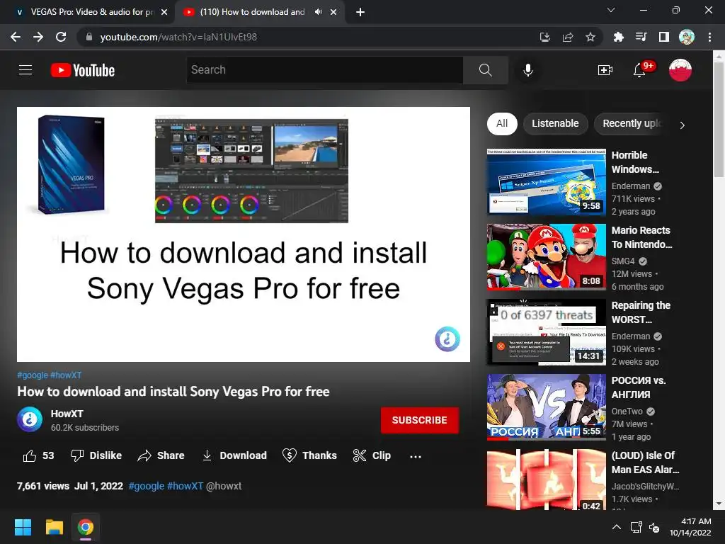Show hidden system tray icons
The width and height of the screenshot is (725, 544).
(x=617, y=527)
